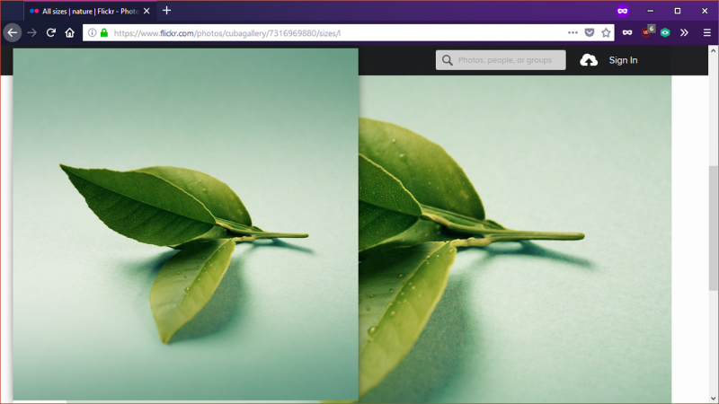The width and height of the screenshot is (719, 404).
Task: Click the green padlock site security icon
Action: point(104,33)
